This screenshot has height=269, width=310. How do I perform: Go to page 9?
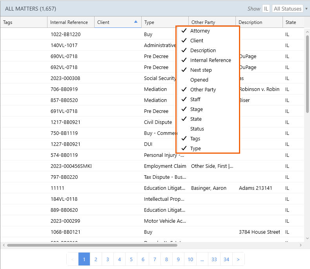tap(178, 259)
